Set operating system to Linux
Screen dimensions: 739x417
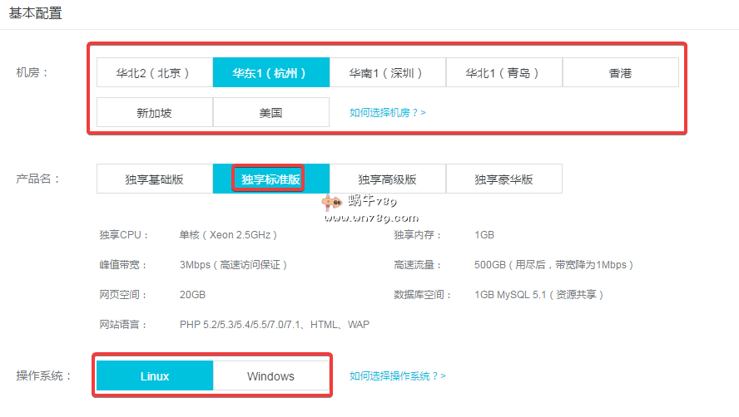155,375
